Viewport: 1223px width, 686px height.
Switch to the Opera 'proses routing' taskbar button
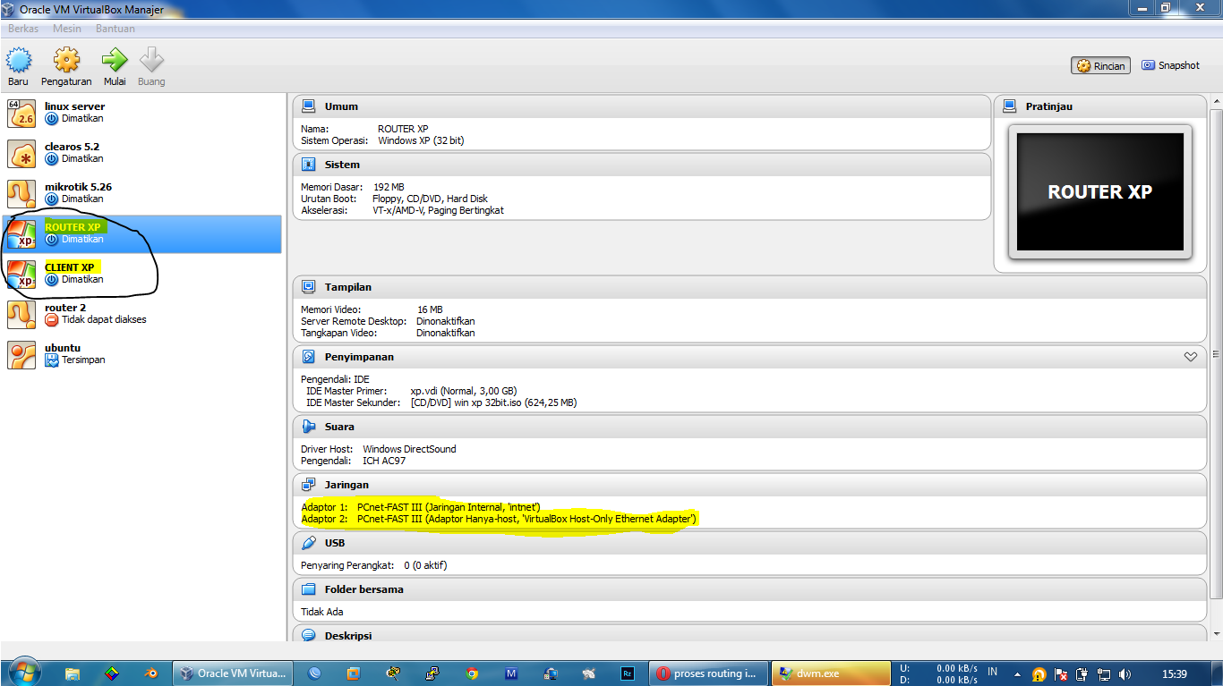point(708,673)
